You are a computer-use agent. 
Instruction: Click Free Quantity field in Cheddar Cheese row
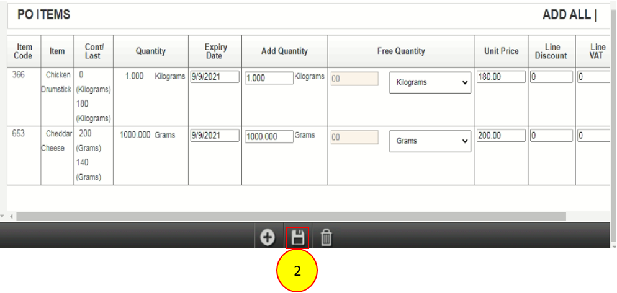click(354, 138)
